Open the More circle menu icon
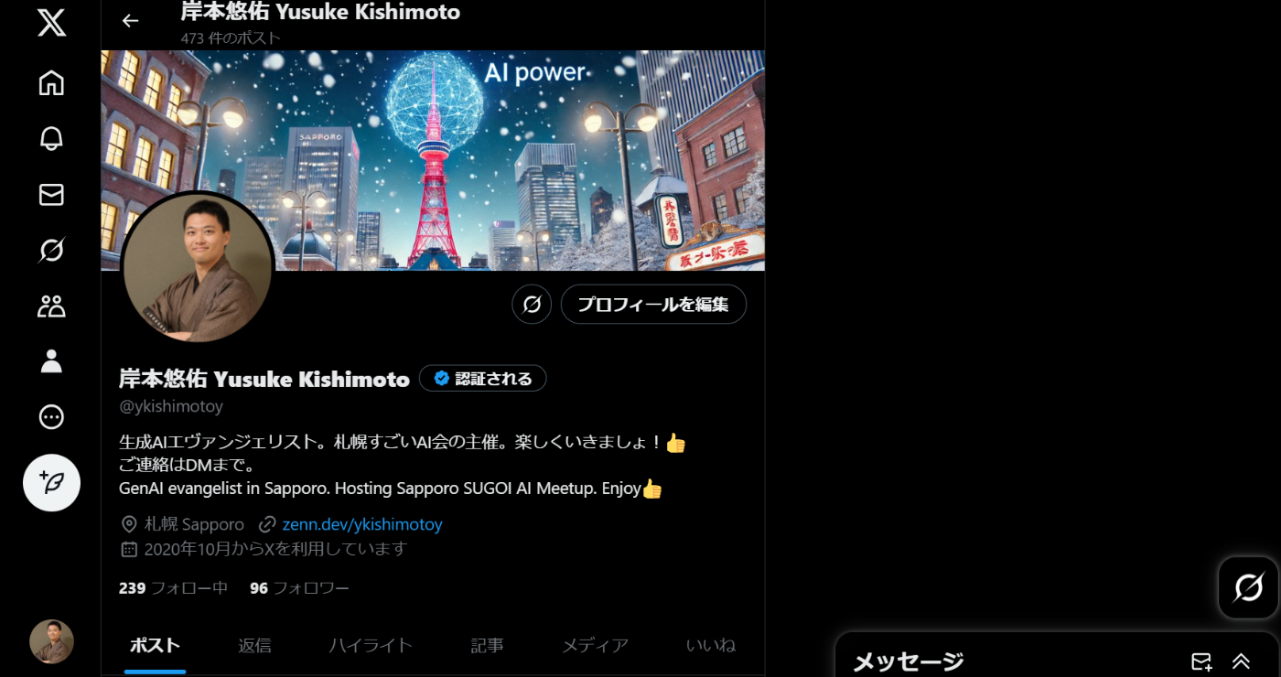This screenshot has width=1281, height=677. pyautogui.click(x=51, y=417)
